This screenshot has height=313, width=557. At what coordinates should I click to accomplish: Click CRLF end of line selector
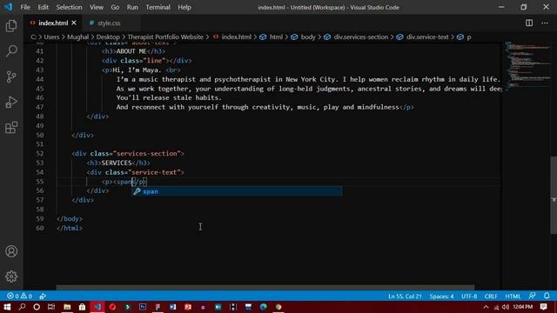click(491, 296)
